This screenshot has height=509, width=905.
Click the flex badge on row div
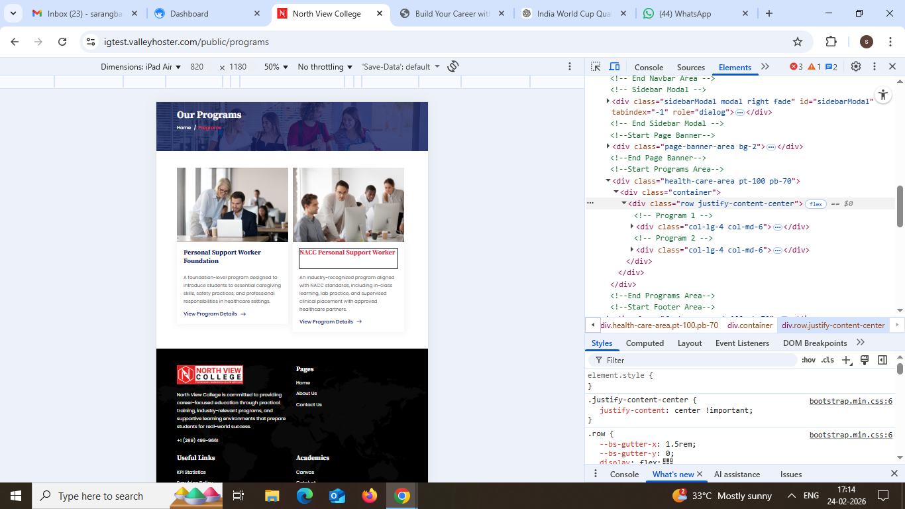816,204
